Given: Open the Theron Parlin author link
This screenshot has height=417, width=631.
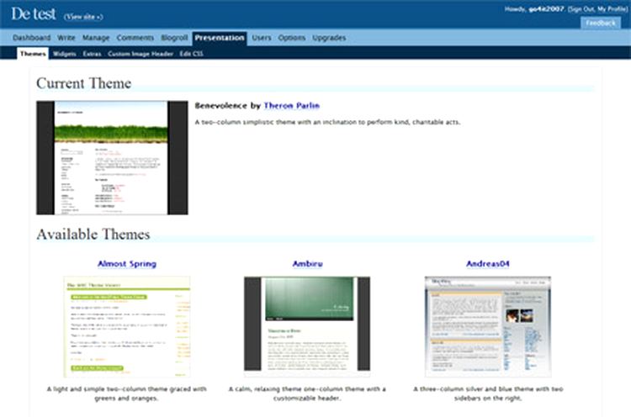Looking at the screenshot, I should [291, 106].
